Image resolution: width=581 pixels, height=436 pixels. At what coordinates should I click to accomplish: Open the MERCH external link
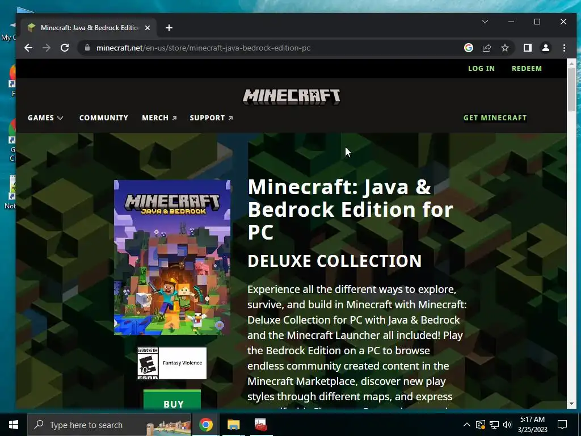(x=159, y=118)
